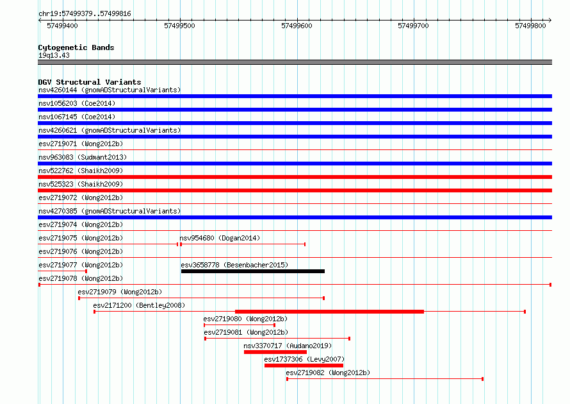The image size is (570, 404).
Task: Click the 19q13.43 band label
Action: tap(54, 55)
